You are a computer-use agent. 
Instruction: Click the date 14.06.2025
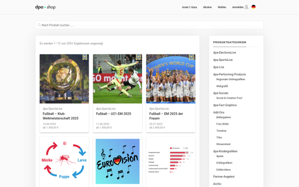click(x=49, y=124)
